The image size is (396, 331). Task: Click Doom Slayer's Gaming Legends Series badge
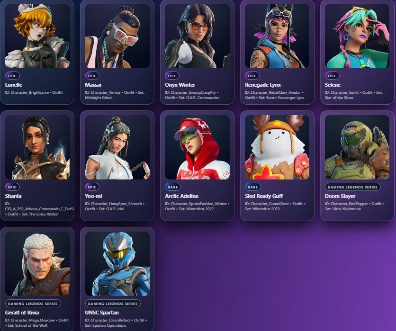(x=352, y=187)
